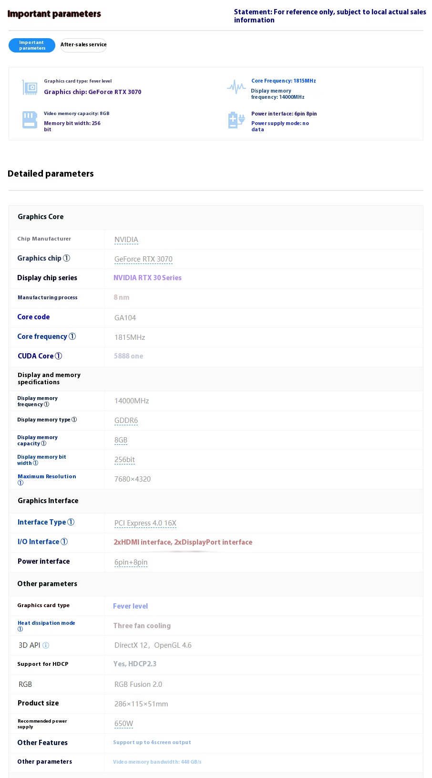Viewport: 432px width, 778px height.
Task: Click the Product size row label
Action: tap(38, 703)
